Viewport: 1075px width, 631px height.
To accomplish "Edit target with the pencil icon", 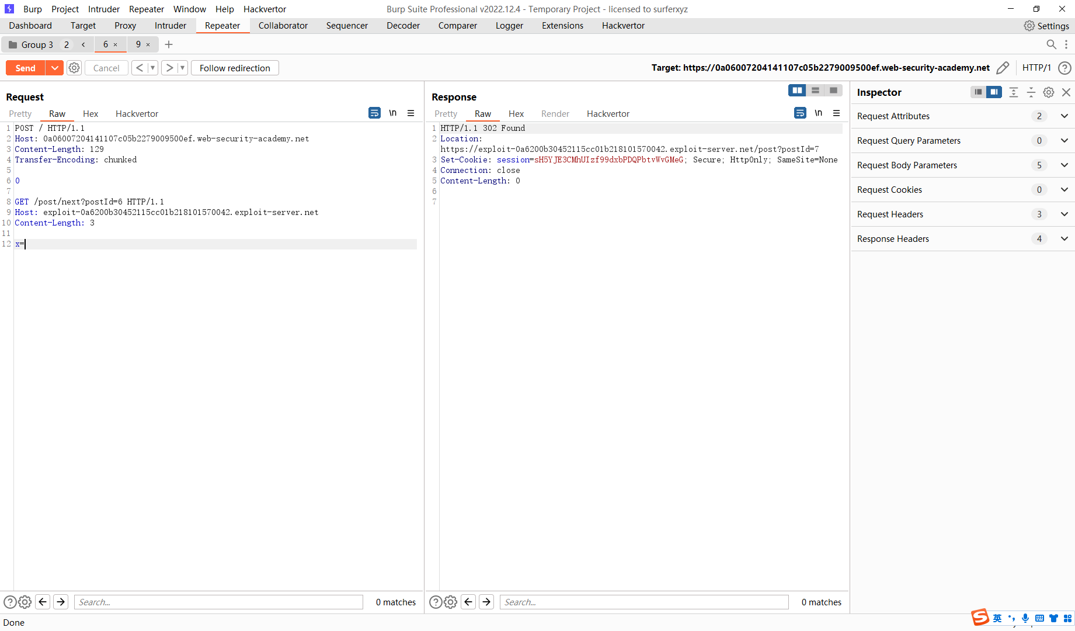I will click(1003, 68).
